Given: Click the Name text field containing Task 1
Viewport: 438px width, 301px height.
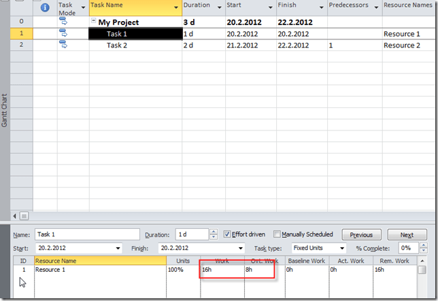Looking at the screenshot, I should [86, 235].
